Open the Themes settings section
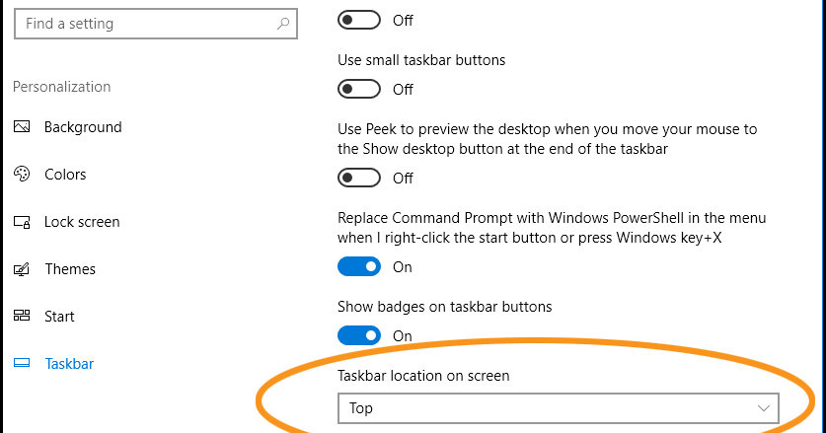 point(70,269)
